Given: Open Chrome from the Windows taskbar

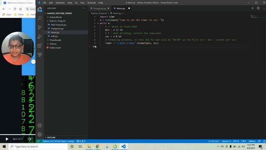Looking at the screenshot, I should pos(98,146).
